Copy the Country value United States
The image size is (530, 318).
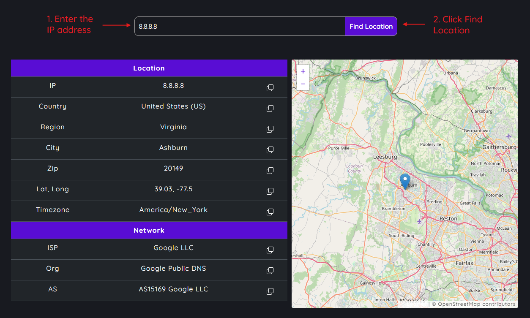pos(270,108)
